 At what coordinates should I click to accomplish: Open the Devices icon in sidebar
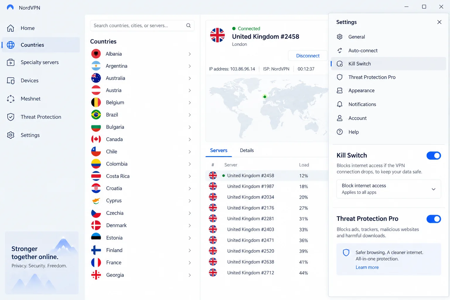click(x=11, y=81)
